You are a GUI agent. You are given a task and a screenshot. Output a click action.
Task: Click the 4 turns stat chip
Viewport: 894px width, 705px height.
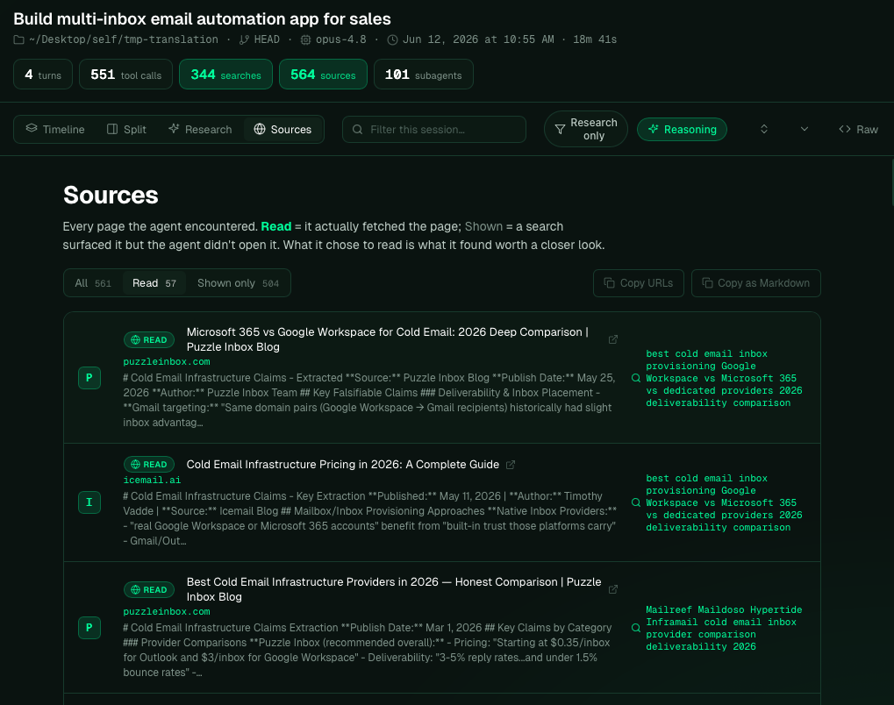[43, 75]
